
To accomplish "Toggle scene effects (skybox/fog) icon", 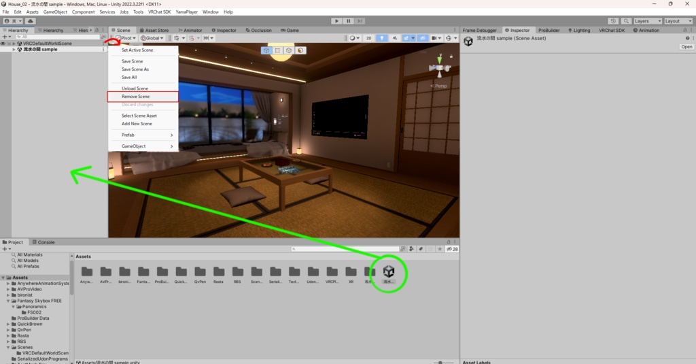I will (408, 38).
